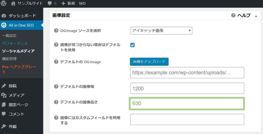Collapse the 画像設定 panel with arrow

pos(256,16)
